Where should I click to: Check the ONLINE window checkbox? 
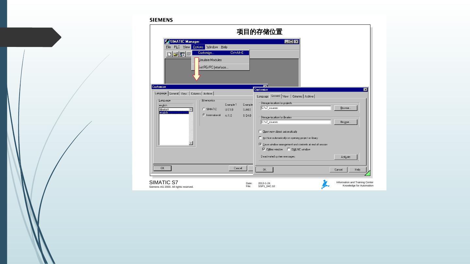pyautogui.click(x=289, y=150)
